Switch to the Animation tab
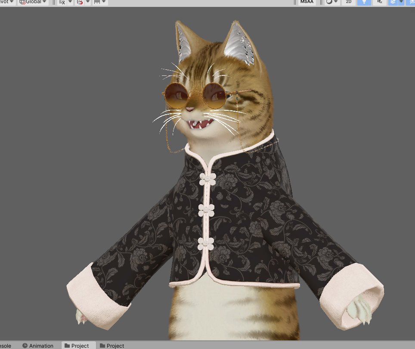This screenshot has width=415, height=349. (x=38, y=346)
